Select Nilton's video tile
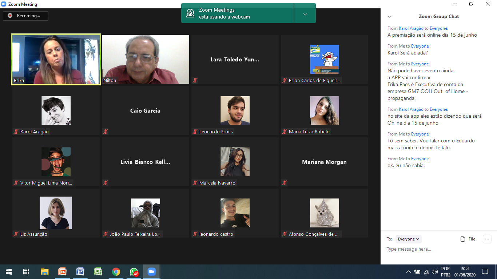This screenshot has width=497, height=279. (x=146, y=60)
